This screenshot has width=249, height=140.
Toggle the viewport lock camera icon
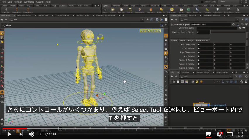click(x=166, y=40)
